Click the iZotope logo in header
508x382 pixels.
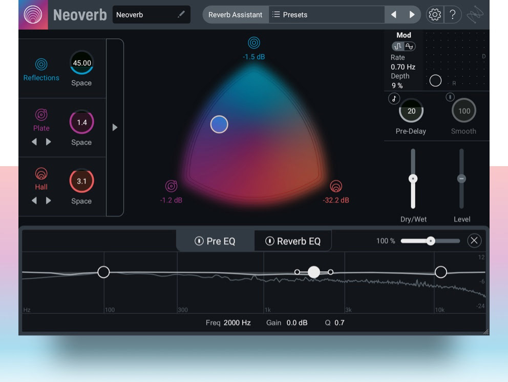point(475,14)
